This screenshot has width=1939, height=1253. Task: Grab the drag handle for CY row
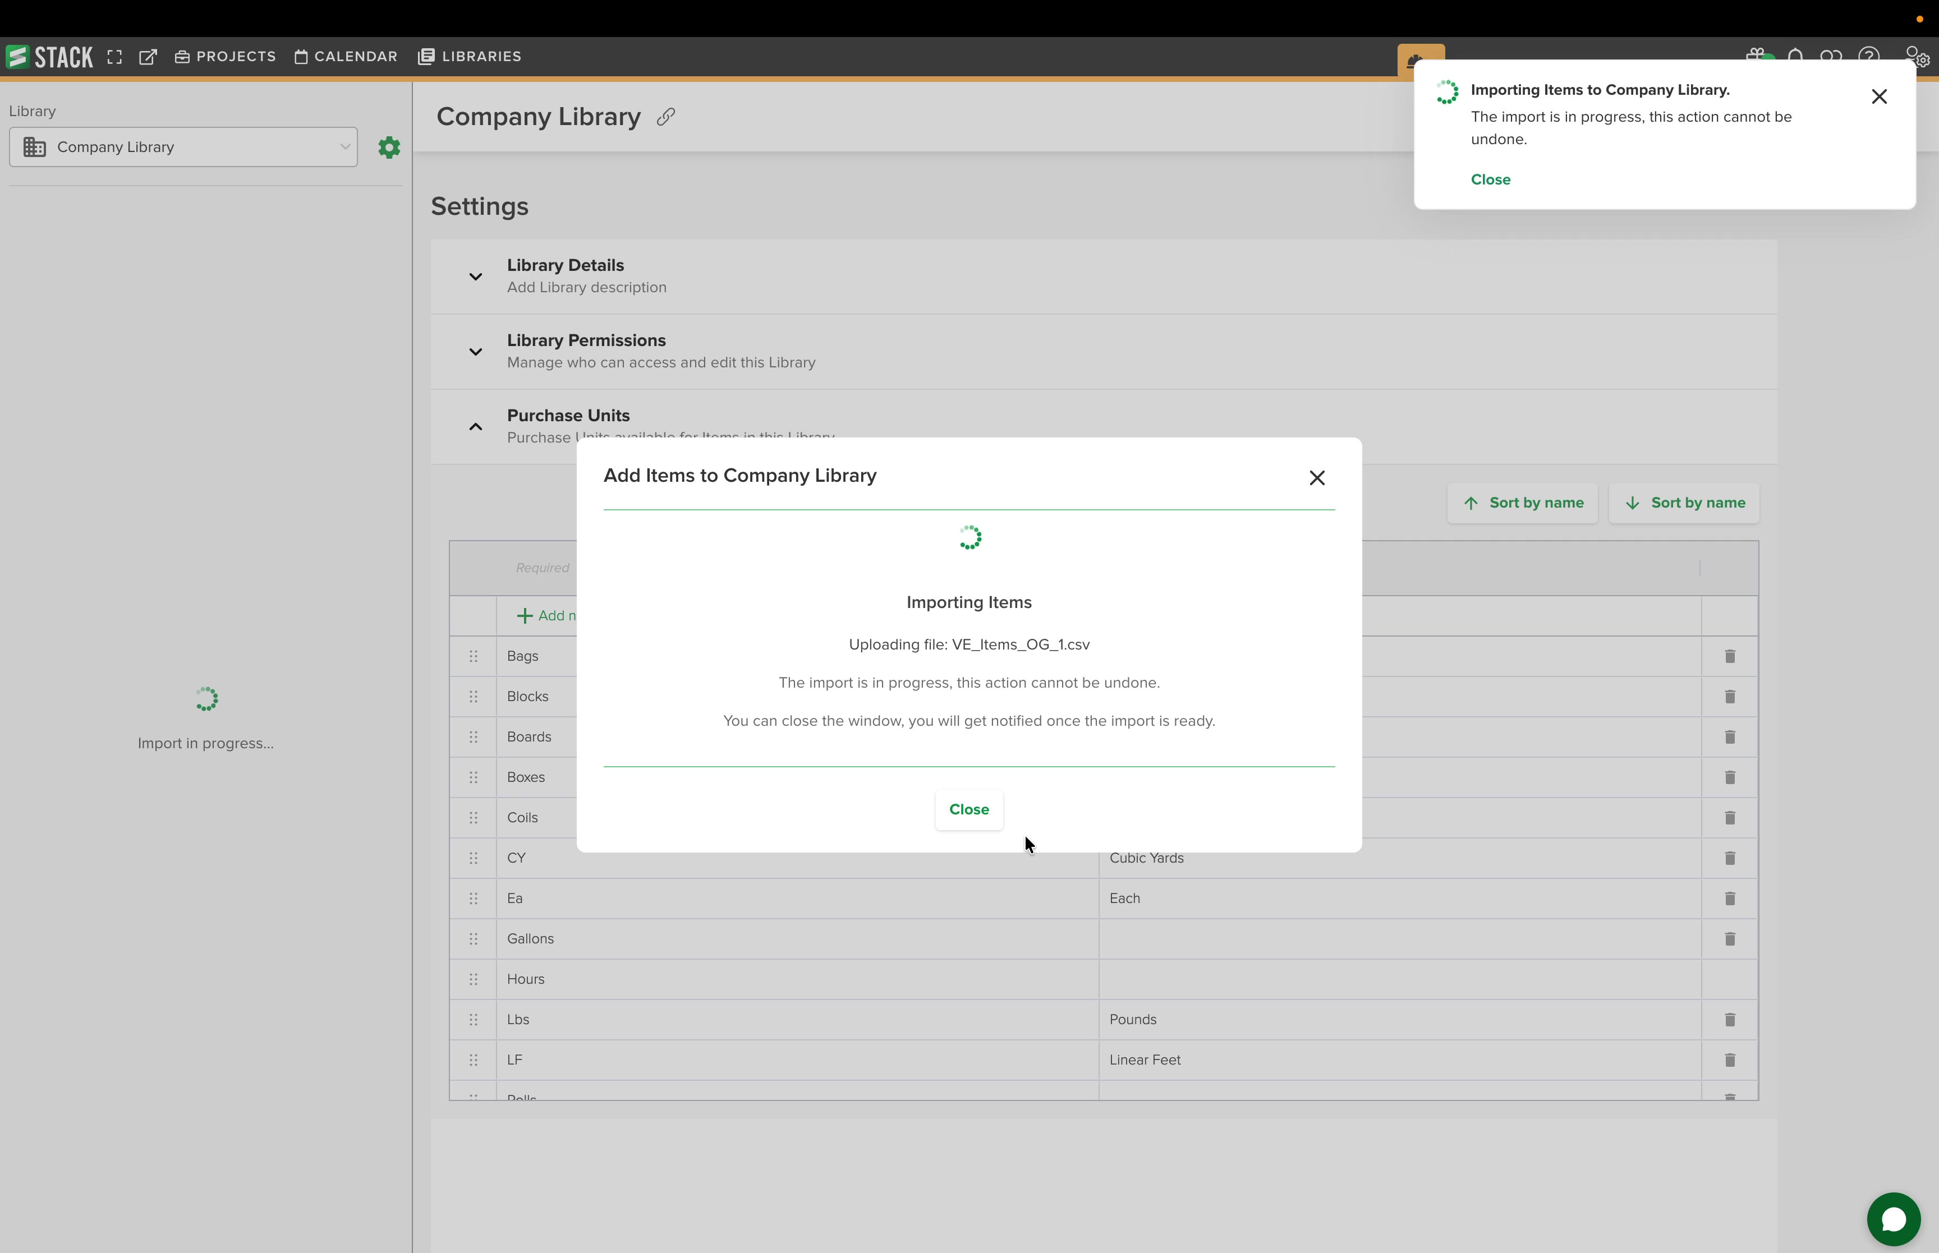[473, 858]
